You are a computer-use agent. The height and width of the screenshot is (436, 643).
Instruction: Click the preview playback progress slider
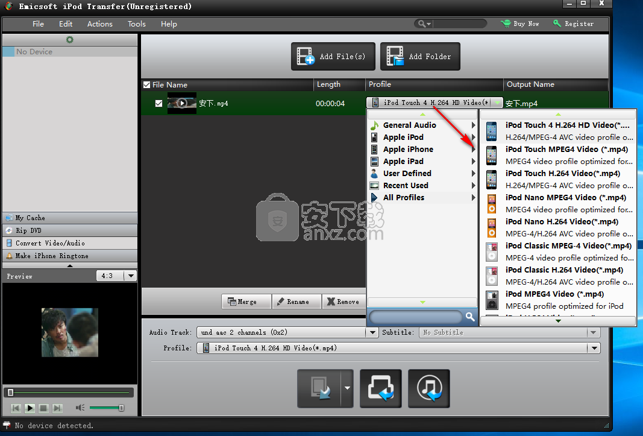tap(69, 393)
